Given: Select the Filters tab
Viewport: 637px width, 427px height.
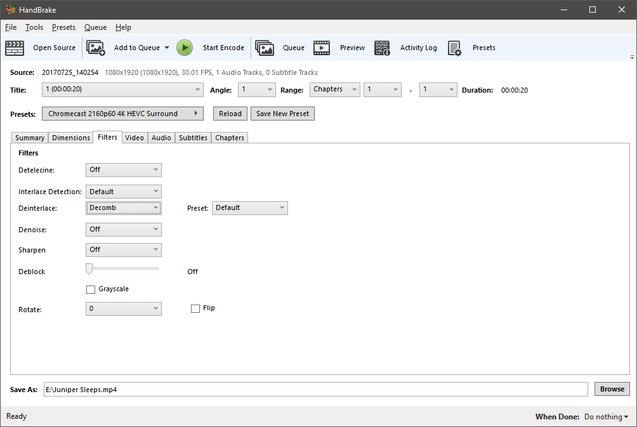Looking at the screenshot, I should (107, 137).
